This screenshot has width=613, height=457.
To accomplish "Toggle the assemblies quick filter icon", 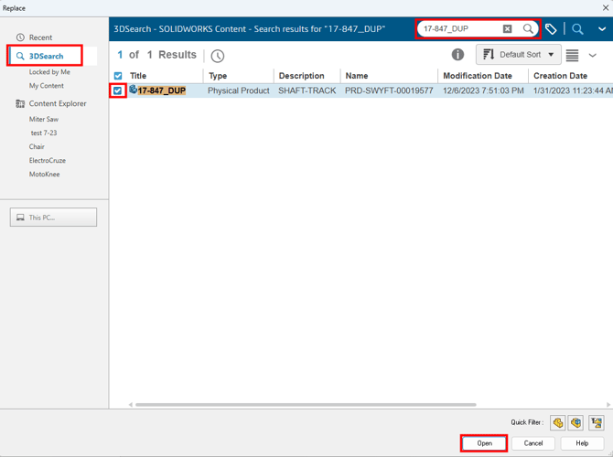I will (575, 422).
